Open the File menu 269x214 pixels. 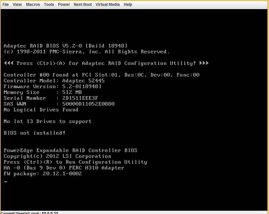pyautogui.click(x=6, y=5)
